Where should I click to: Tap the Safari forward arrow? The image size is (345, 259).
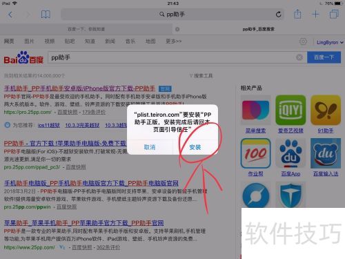click(28, 15)
